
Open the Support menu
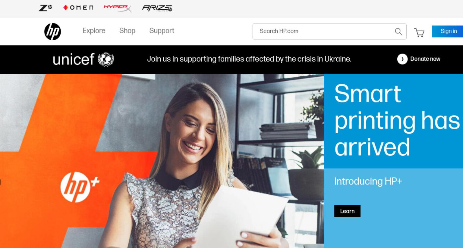(x=162, y=31)
